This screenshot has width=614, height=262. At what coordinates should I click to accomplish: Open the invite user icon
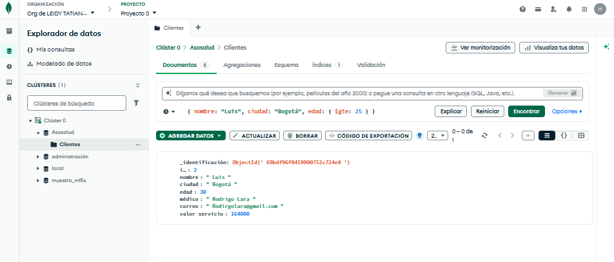click(x=553, y=10)
